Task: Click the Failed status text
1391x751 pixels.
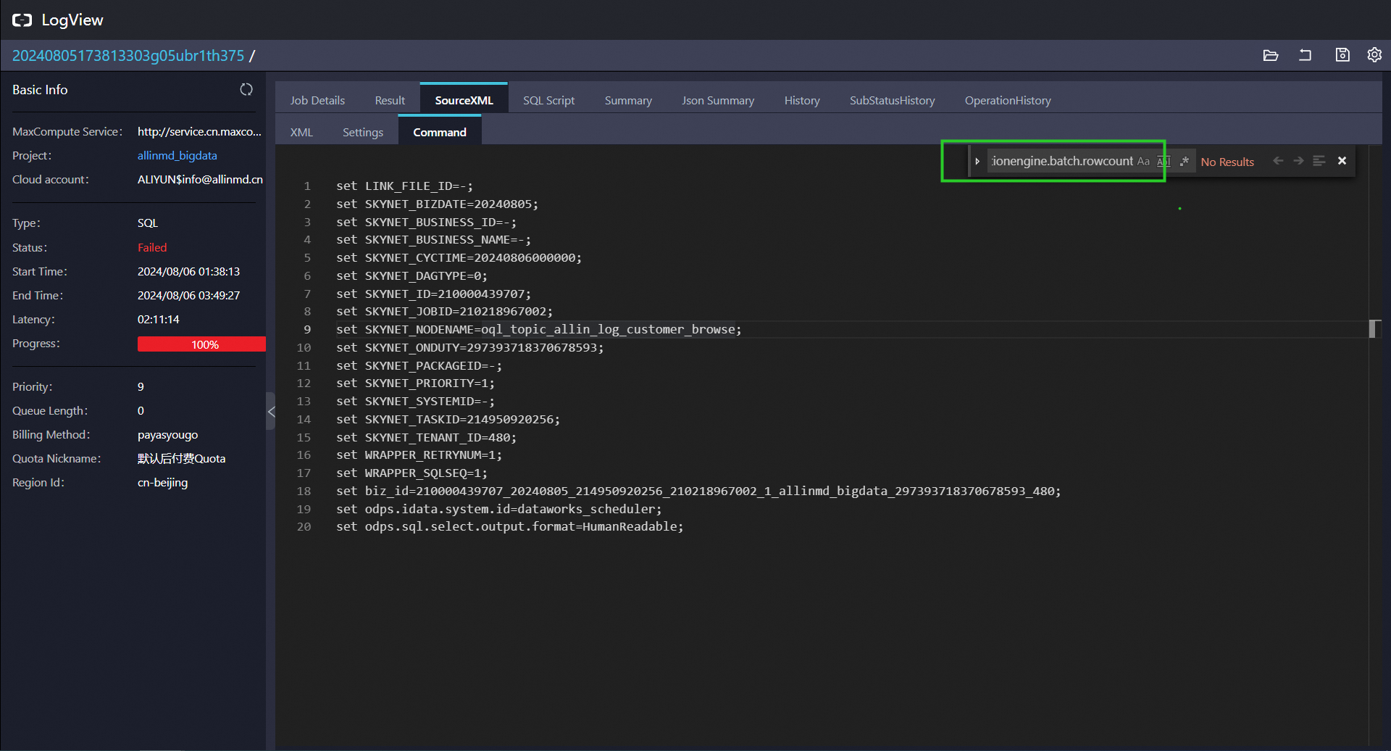Action: click(152, 247)
